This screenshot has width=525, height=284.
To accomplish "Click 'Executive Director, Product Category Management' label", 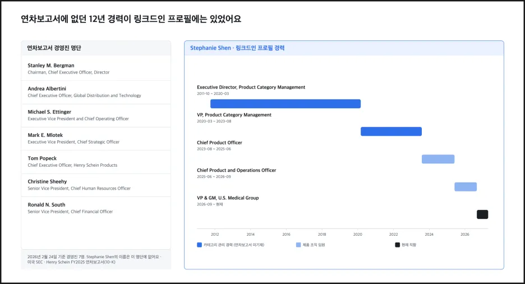I will coord(251,87).
